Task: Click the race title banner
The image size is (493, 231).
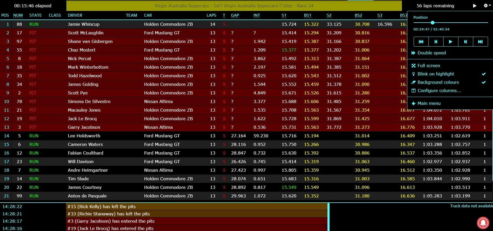Action: [234, 6]
